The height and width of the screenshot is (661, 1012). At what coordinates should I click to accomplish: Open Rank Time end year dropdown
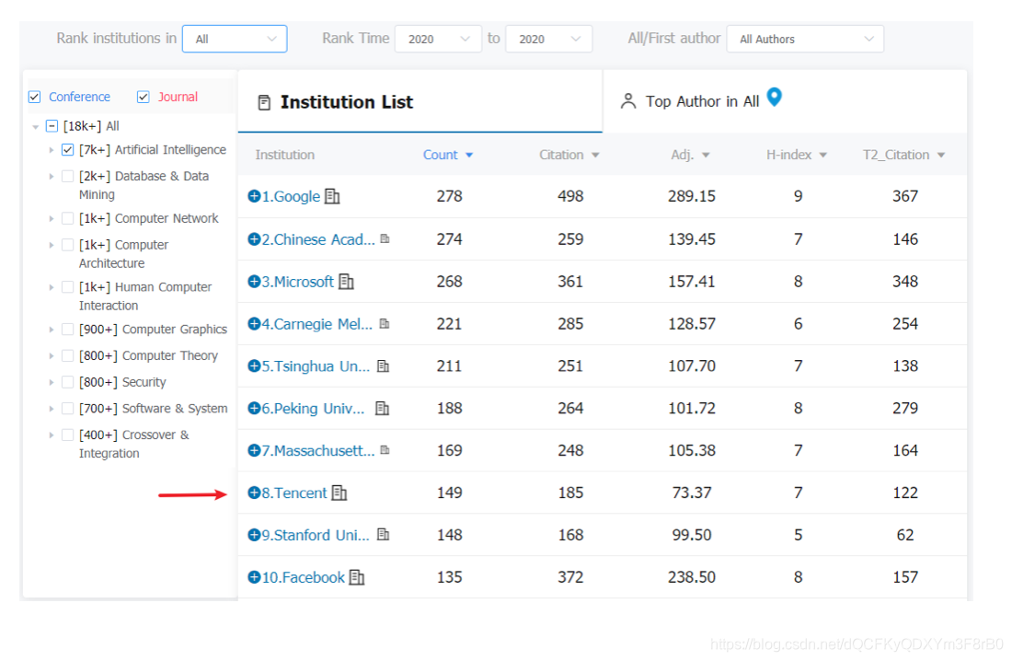pos(548,39)
